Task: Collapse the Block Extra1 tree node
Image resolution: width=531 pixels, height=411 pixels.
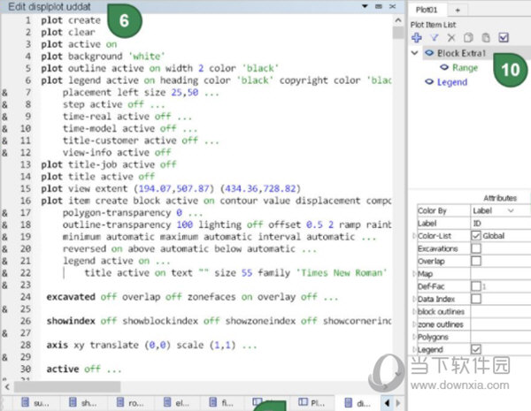Action: coord(414,53)
